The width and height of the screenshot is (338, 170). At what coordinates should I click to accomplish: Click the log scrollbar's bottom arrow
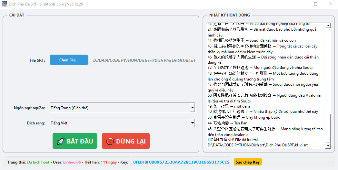point(328,146)
